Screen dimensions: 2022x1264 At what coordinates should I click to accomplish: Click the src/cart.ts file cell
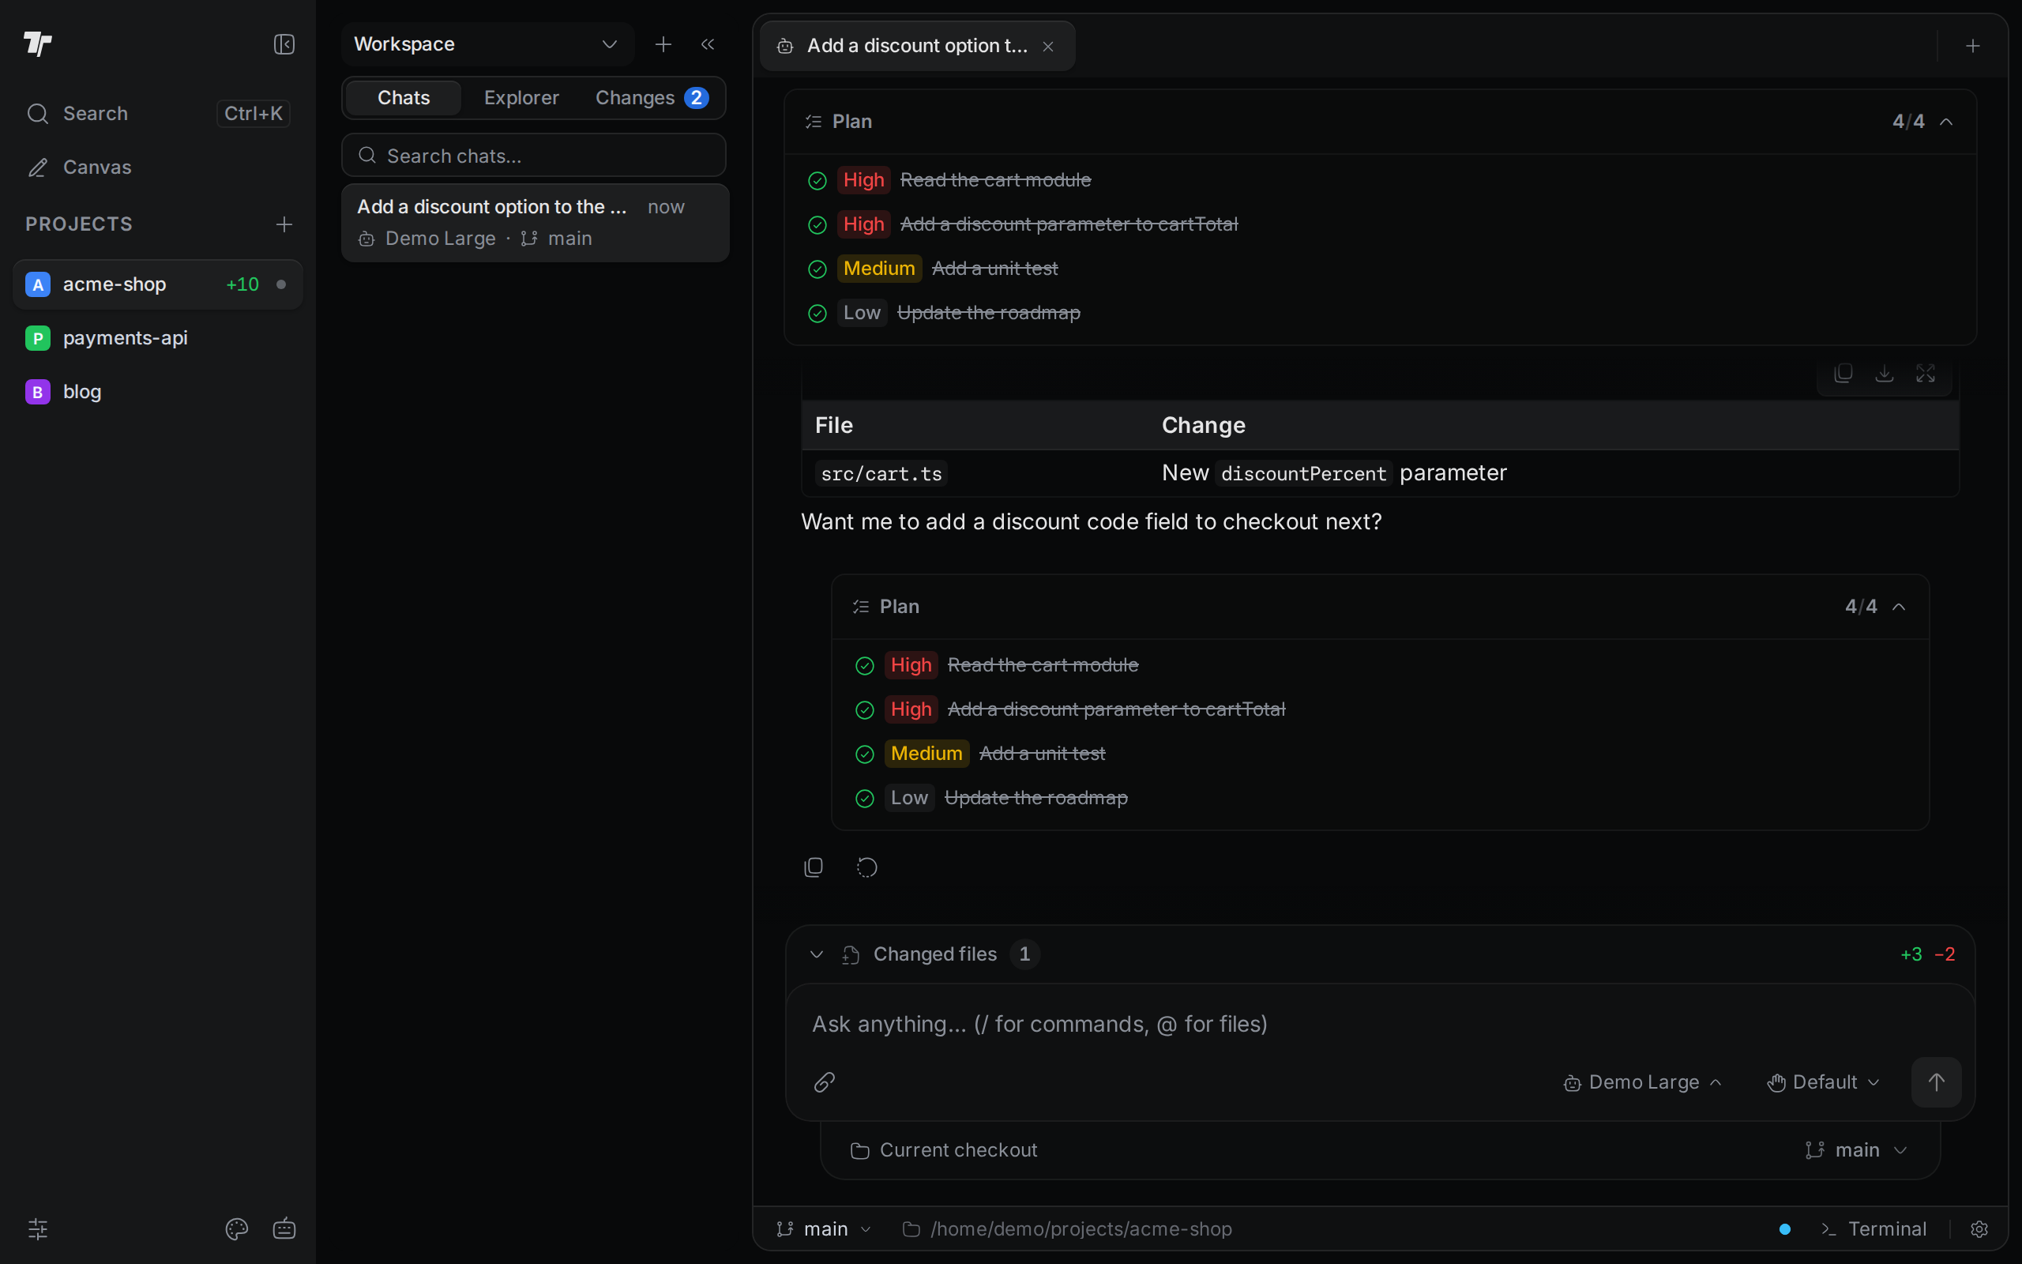coord(881,474)
